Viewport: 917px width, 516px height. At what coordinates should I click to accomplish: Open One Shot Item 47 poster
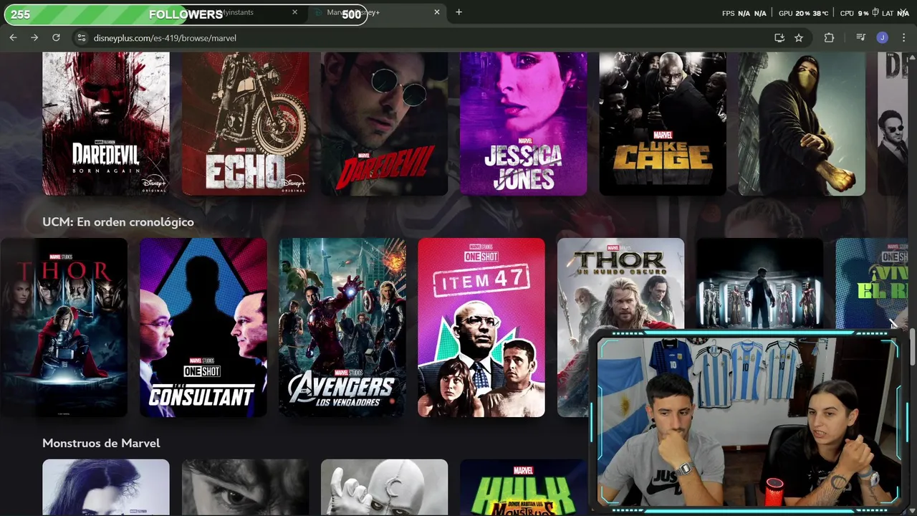pos(481,328)
